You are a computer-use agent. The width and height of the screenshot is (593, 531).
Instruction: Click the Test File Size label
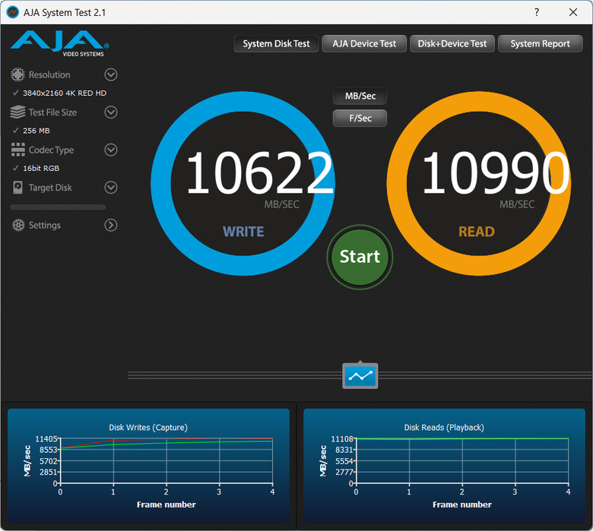(x=52, y=112)
